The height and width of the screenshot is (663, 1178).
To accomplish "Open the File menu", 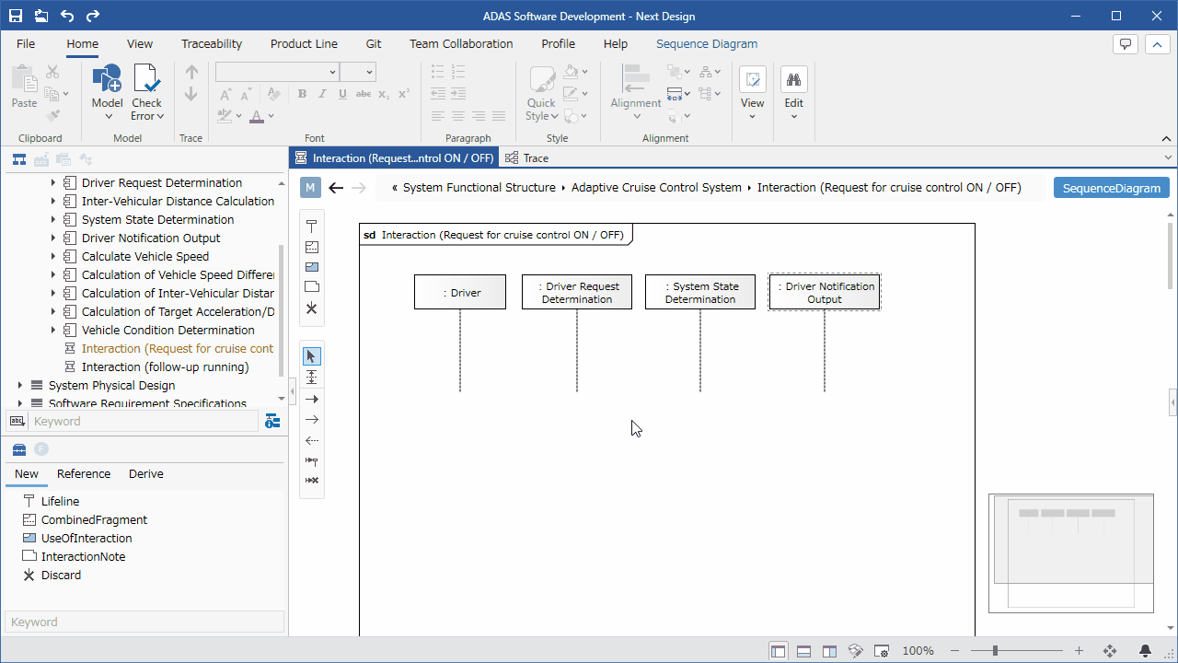I will [26, 43].
